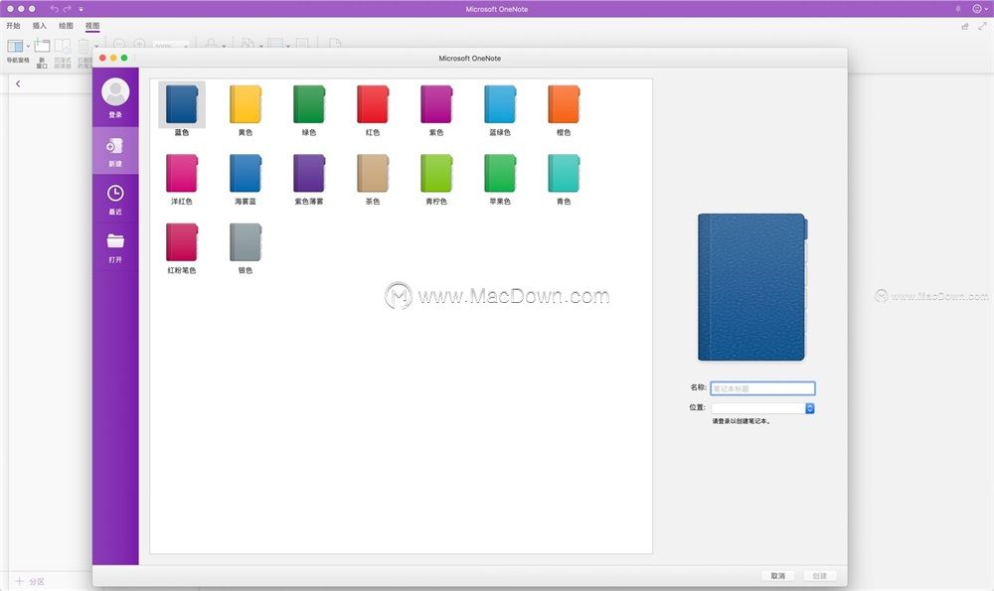
Task: Open the 位置 location dropdown
Action: (x=762, y=408)
